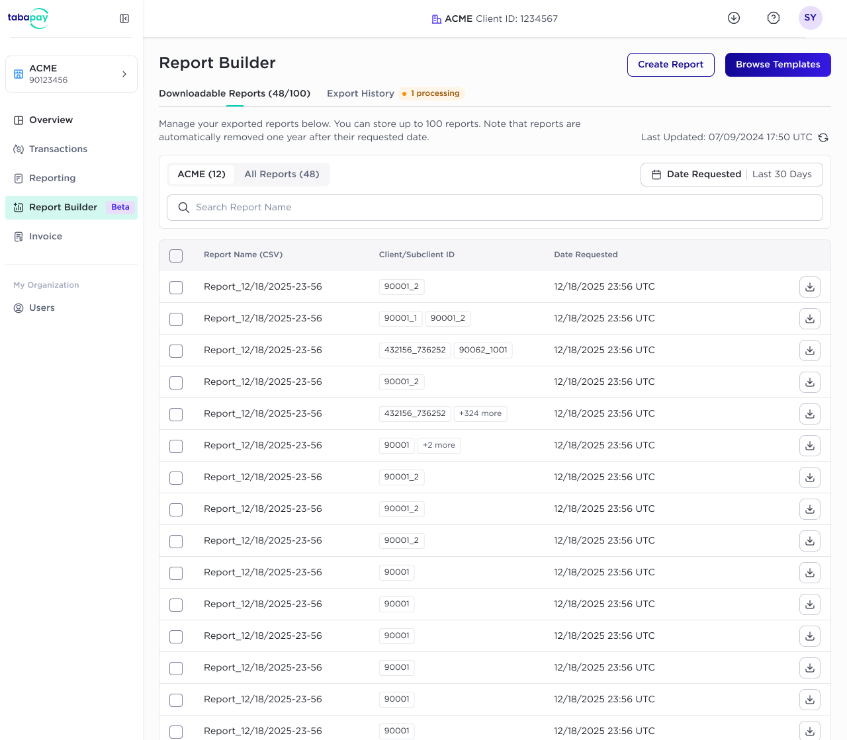Expand the +324 more client IDs chip
The image size is (847, 740).
click(480, 414)
